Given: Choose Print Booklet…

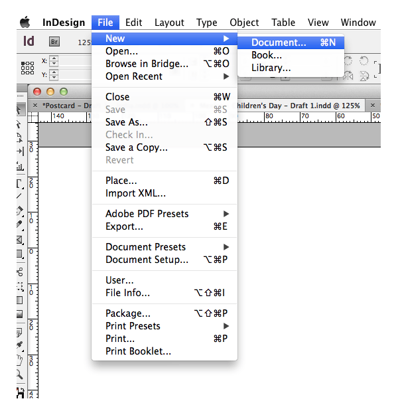Looking at the screenshot, I should 165,351.
